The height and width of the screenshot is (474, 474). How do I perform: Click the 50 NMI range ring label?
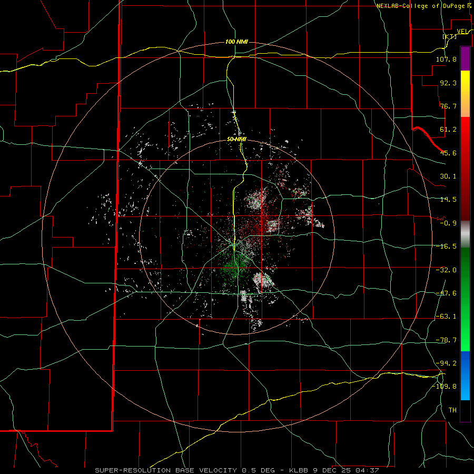pyautogui.click(x=236, y=140)
